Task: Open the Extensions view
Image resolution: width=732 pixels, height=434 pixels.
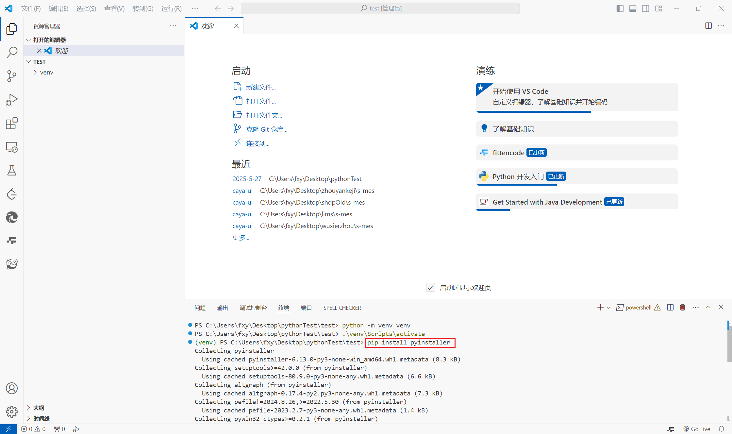Action: [12, 124]
